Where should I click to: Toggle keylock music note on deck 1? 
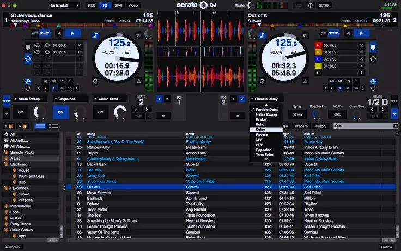click(95, 36)
